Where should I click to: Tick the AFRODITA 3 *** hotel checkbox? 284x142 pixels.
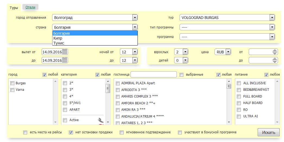[118, 90]
